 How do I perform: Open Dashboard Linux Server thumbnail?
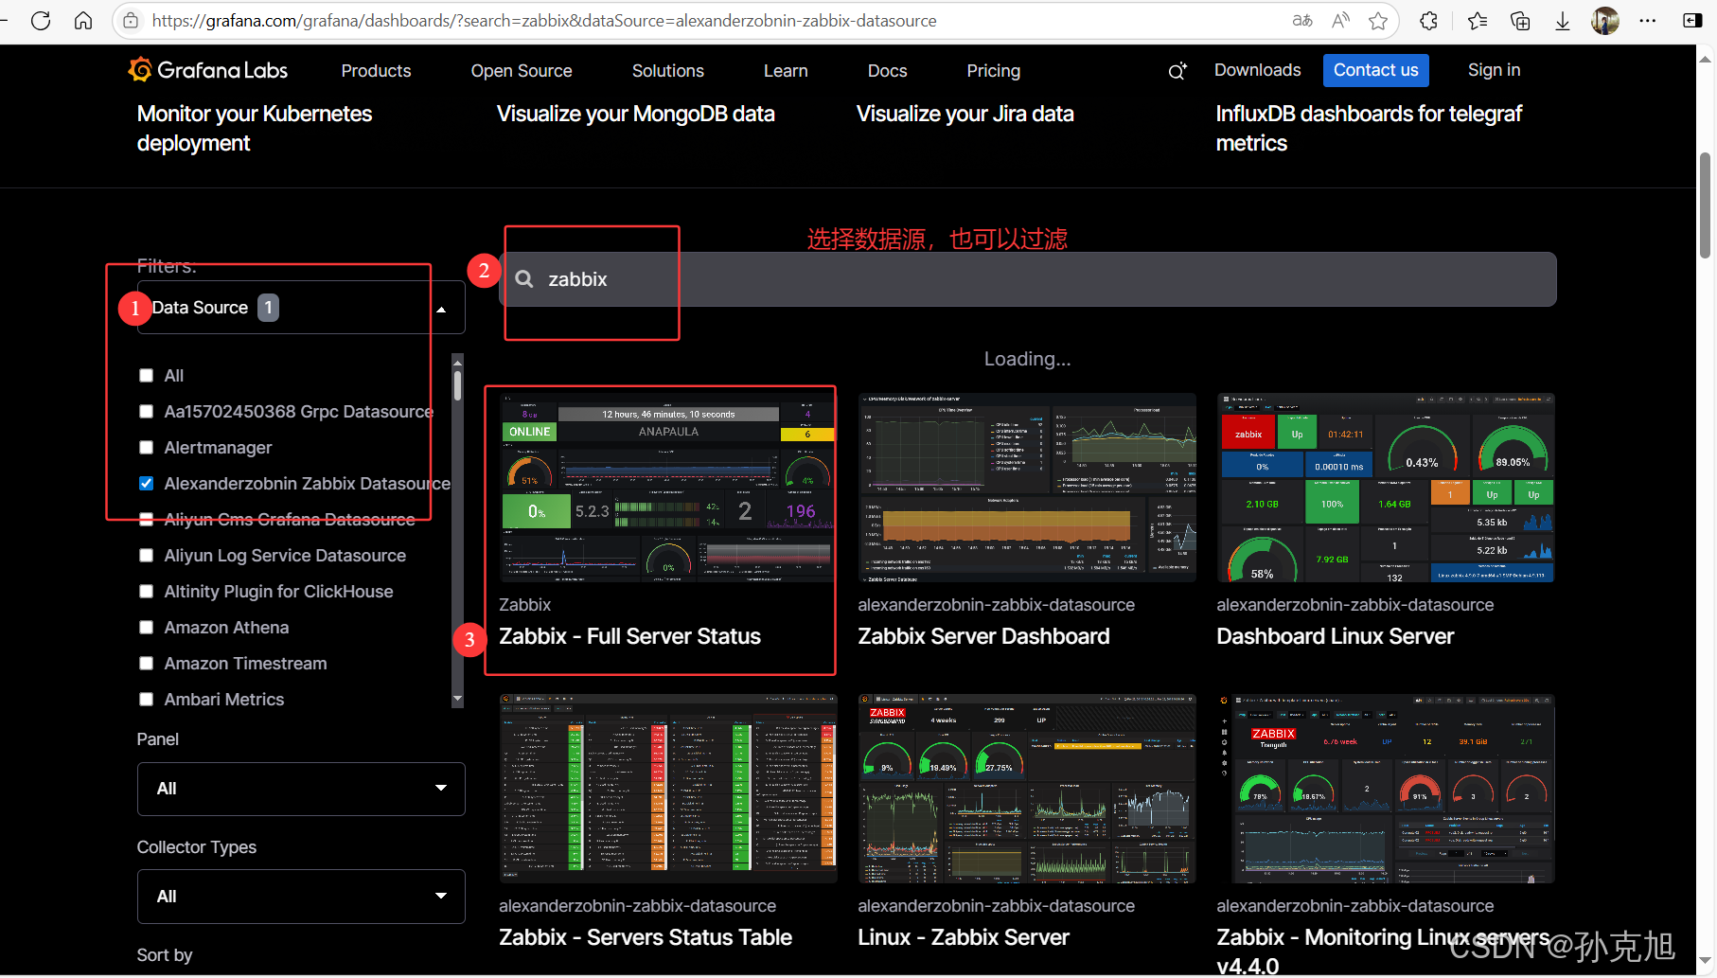click(1386, 488)
